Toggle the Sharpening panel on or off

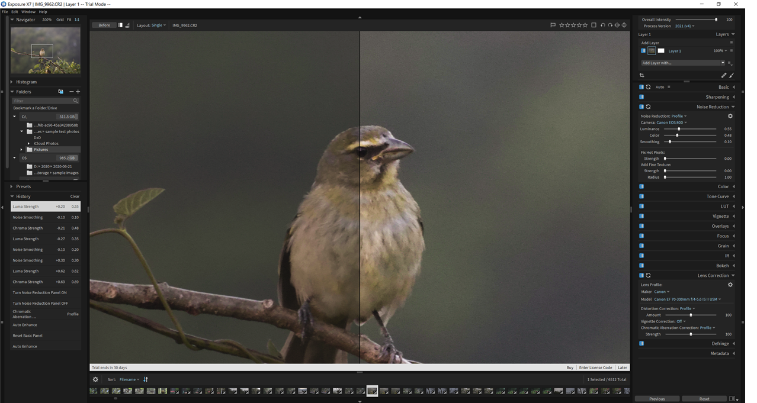click(641, 96)
